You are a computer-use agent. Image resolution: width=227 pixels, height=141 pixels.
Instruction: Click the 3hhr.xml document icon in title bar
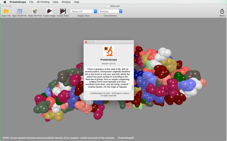(x=108, y=6)
